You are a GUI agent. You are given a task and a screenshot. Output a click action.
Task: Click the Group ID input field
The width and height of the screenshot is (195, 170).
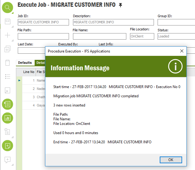tap(176, 22)
